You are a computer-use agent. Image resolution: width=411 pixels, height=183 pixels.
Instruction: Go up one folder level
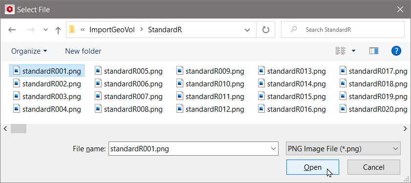(58, 30)
